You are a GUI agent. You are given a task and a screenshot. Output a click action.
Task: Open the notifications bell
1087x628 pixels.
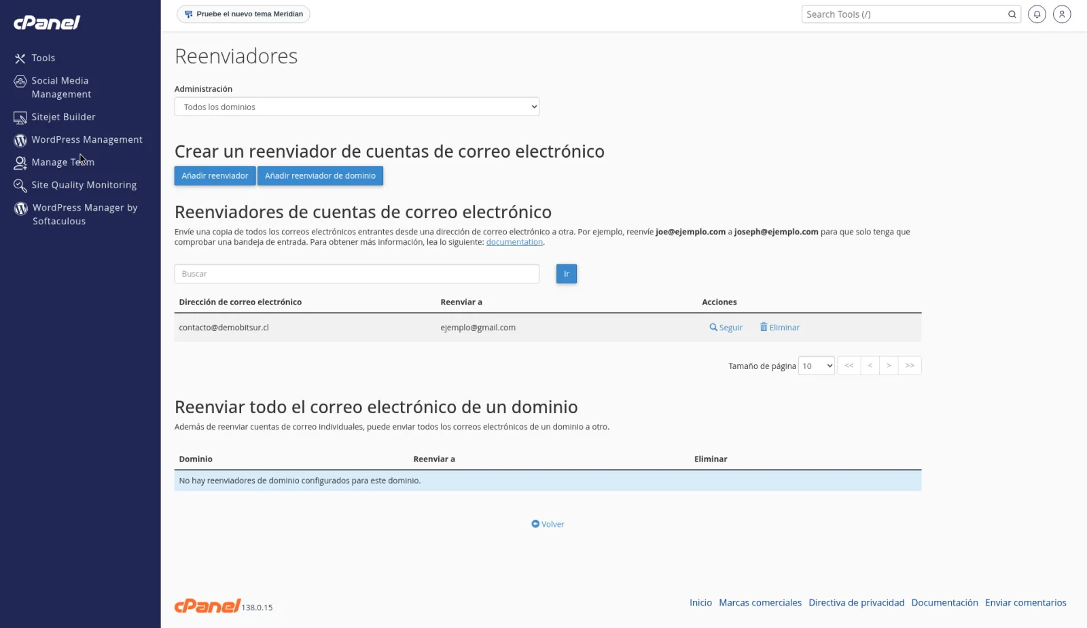pos(1037,14)
